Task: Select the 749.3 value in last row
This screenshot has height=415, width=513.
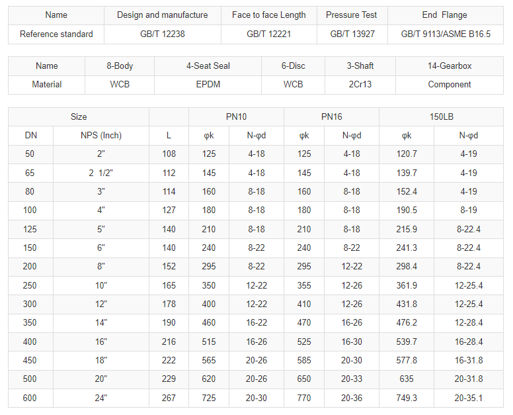Action: 407,398
